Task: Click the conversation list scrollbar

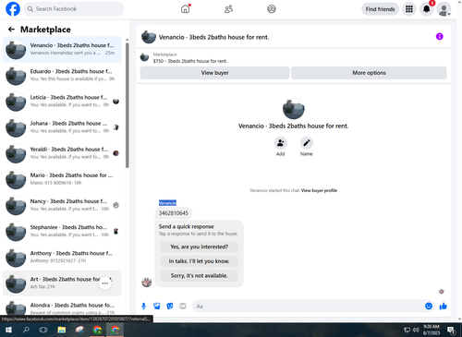Action: [128, 105]
